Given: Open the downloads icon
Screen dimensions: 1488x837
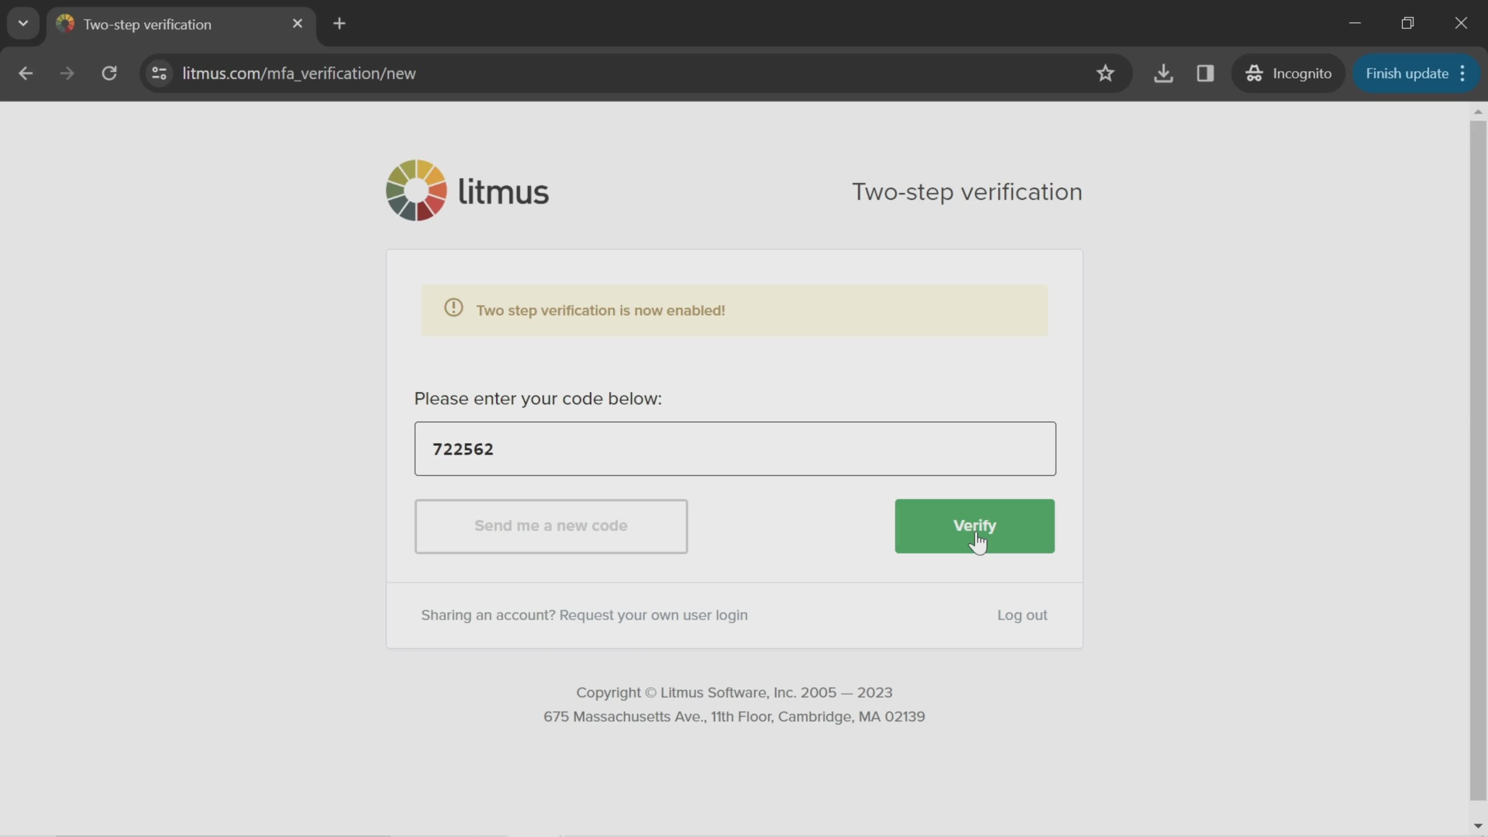Looking at the screenshot, I should click(x=1163, y=73).
